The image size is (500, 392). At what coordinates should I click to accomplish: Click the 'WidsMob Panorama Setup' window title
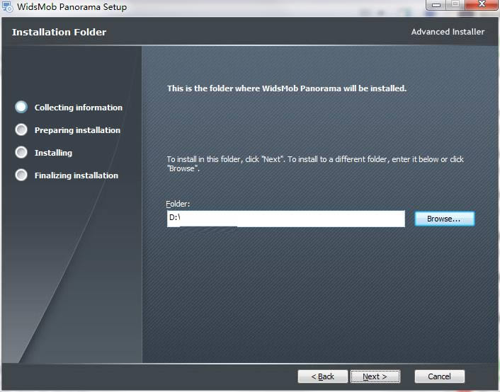point(72,6)
